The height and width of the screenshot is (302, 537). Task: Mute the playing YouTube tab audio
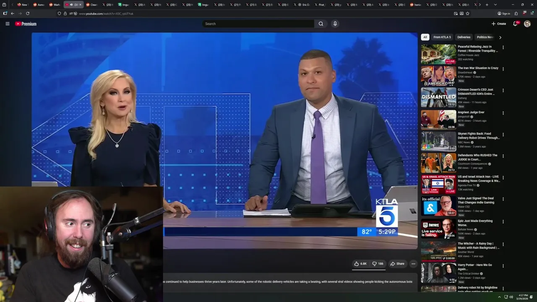click(71, 5)
